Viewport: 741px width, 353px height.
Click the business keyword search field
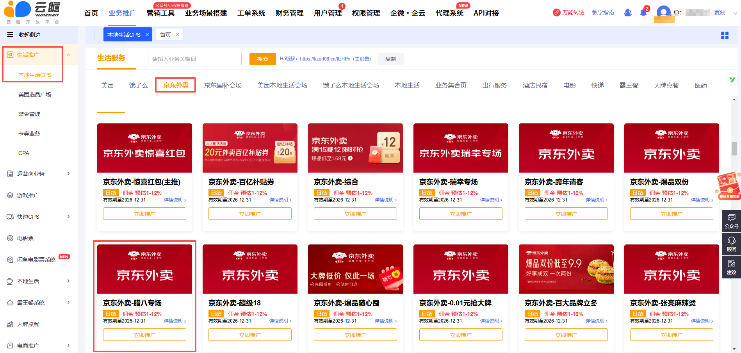tap(194, 59)
